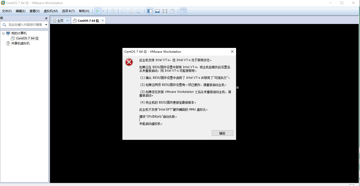Click the dialog line starting "(2) 如果这两项"
The image size is (360, 186).
point(183,85)
